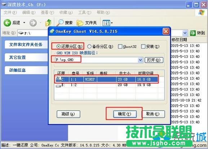Open Search with the magnifier icon
This screenshot has width=208, height=149.
[60, 23]
